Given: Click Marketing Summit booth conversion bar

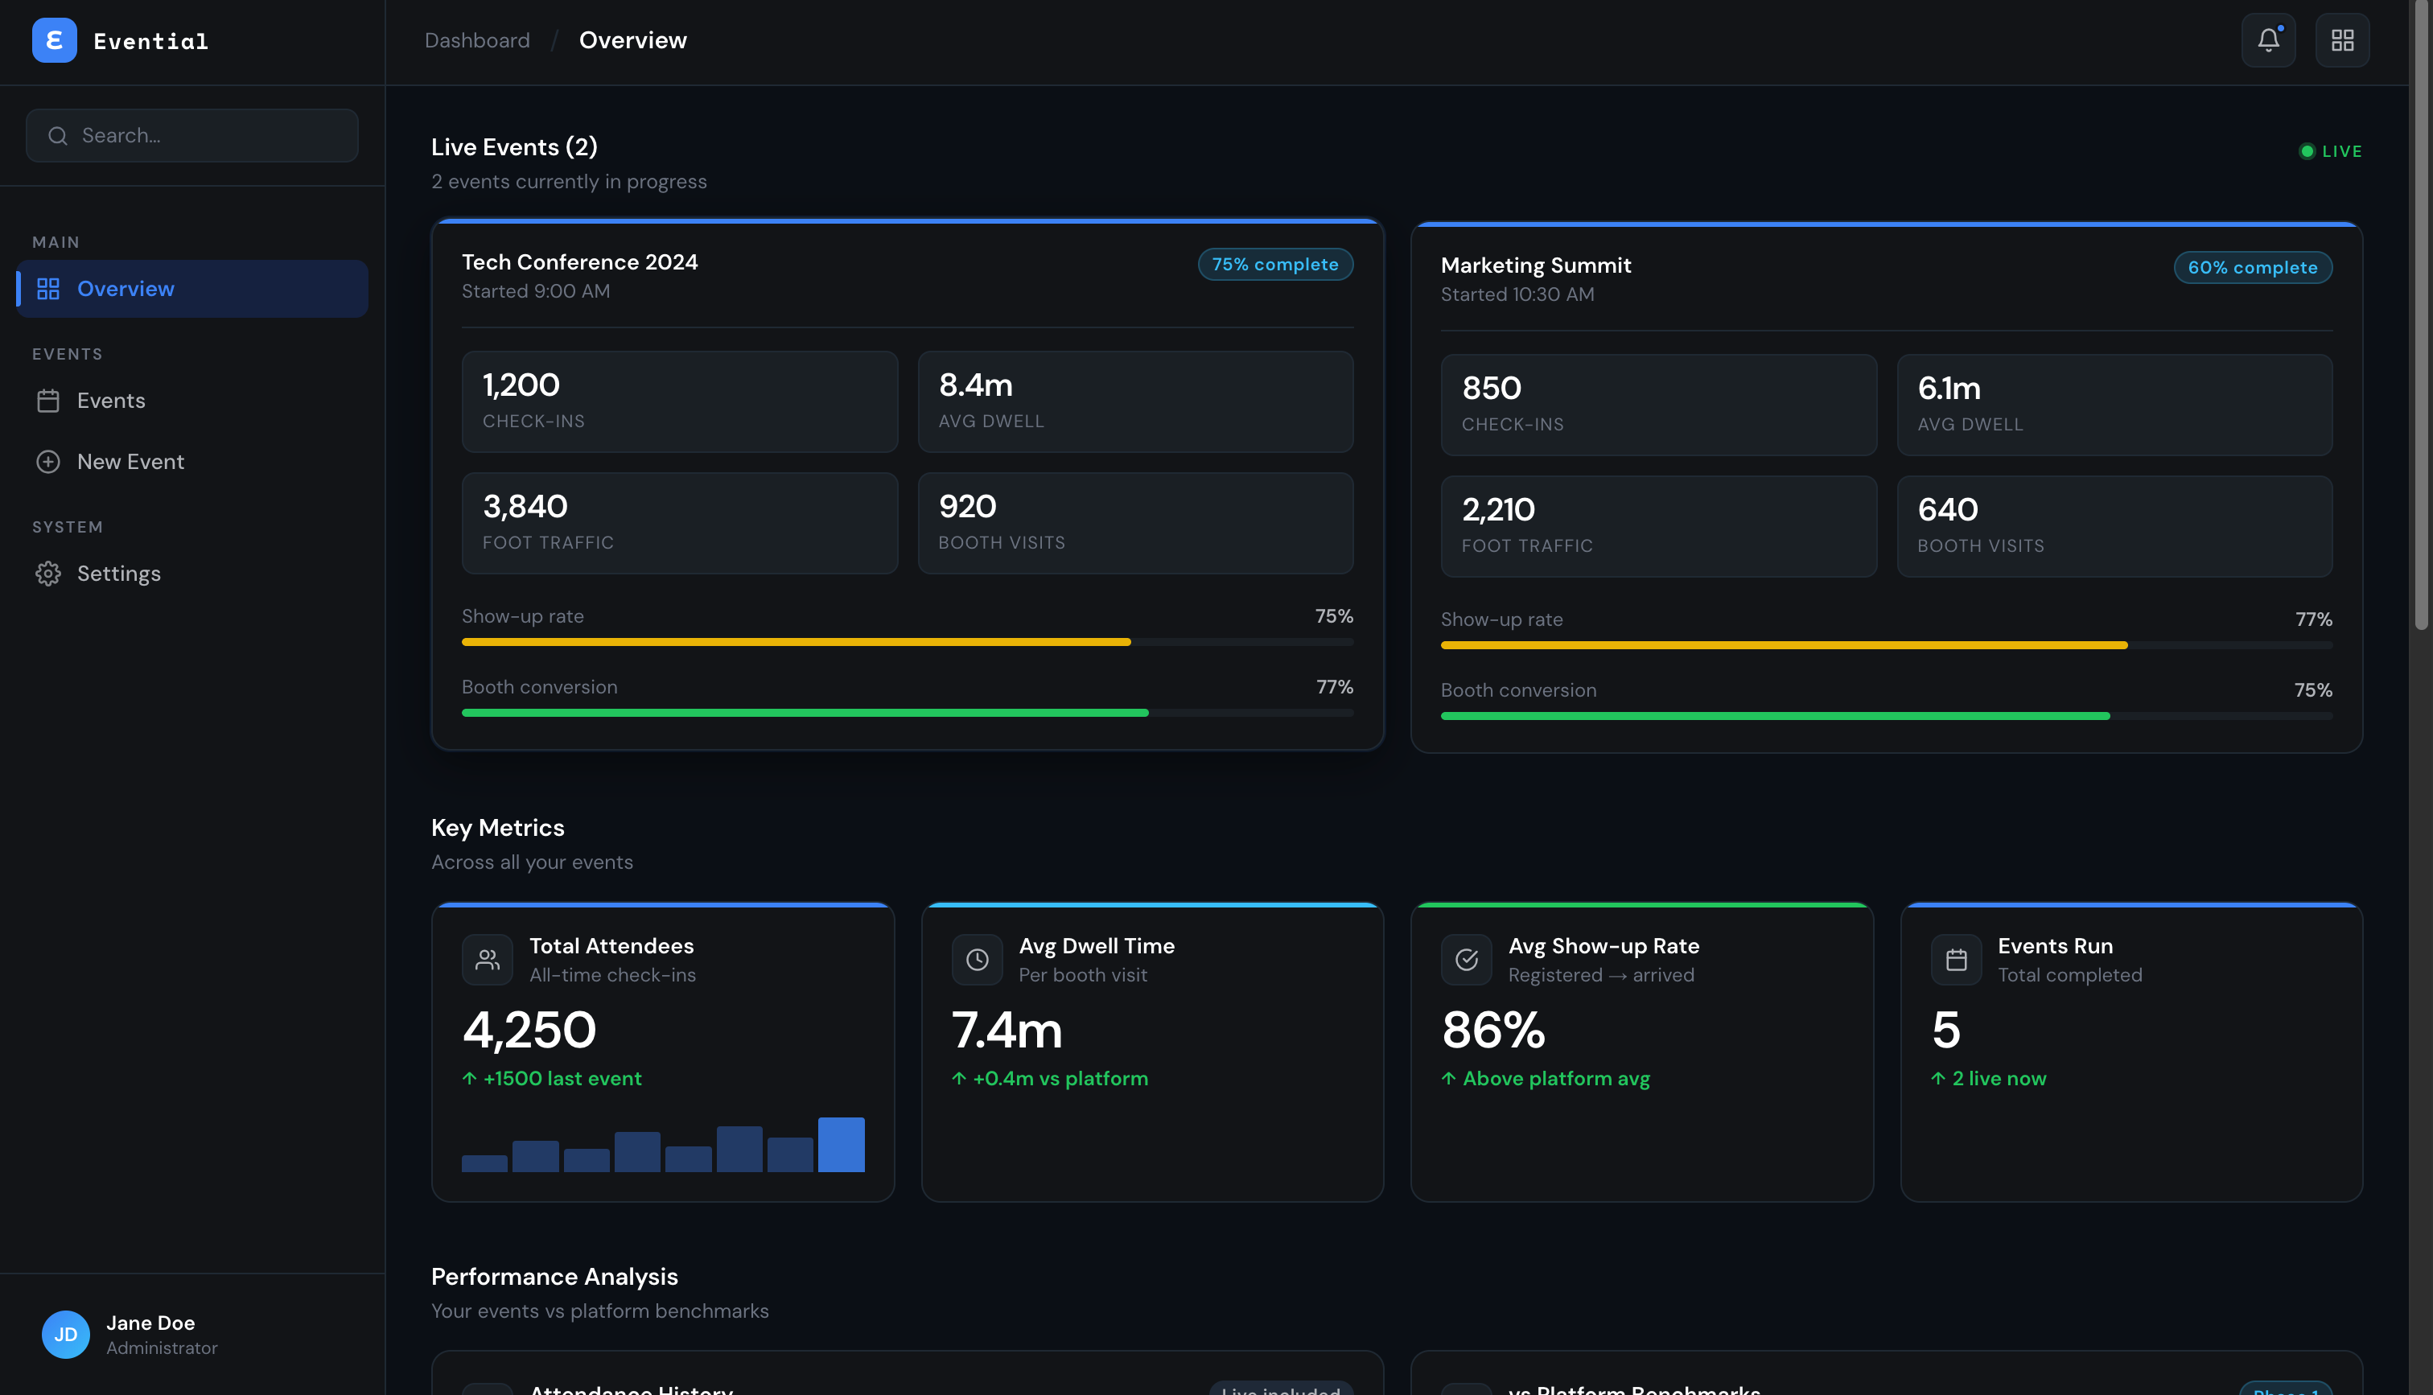Looking at the screenshot, I should pyautogui.click(x=1886, y=717).
